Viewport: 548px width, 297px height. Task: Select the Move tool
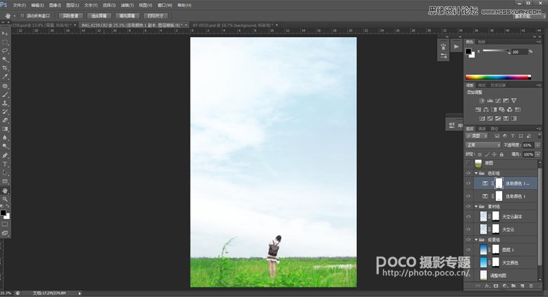5,34
